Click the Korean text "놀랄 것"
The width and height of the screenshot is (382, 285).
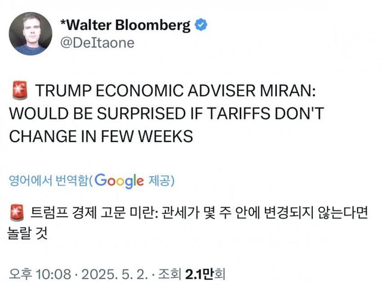click(x=27, y=234)
